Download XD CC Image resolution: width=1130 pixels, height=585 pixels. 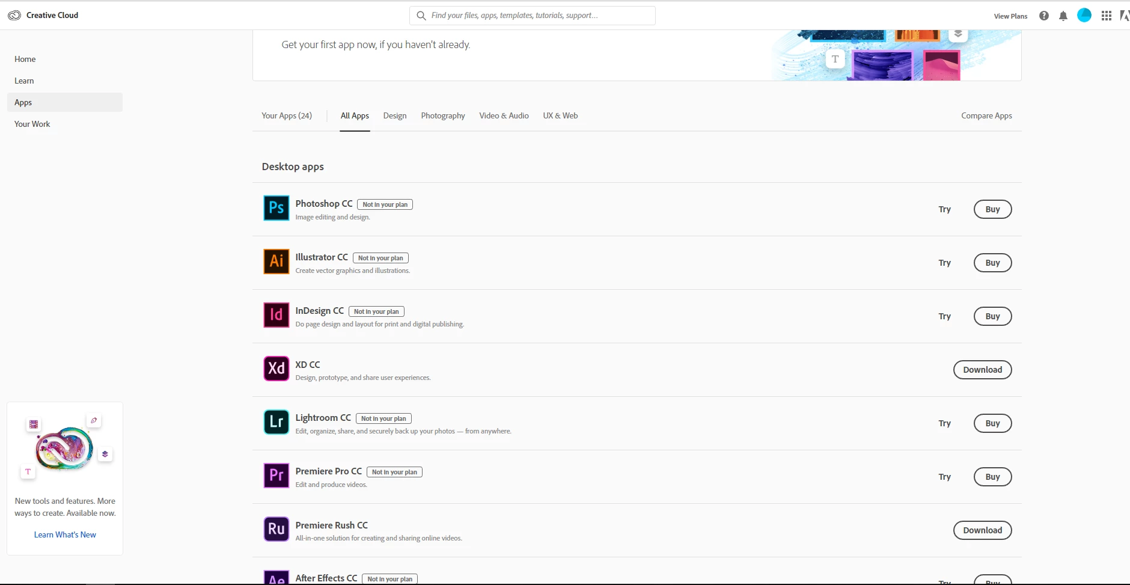point(983,370)
